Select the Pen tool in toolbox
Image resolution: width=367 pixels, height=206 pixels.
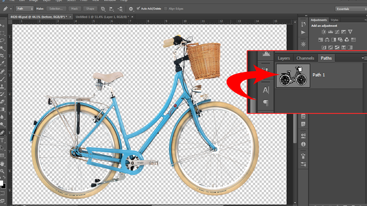coord(2,132)
